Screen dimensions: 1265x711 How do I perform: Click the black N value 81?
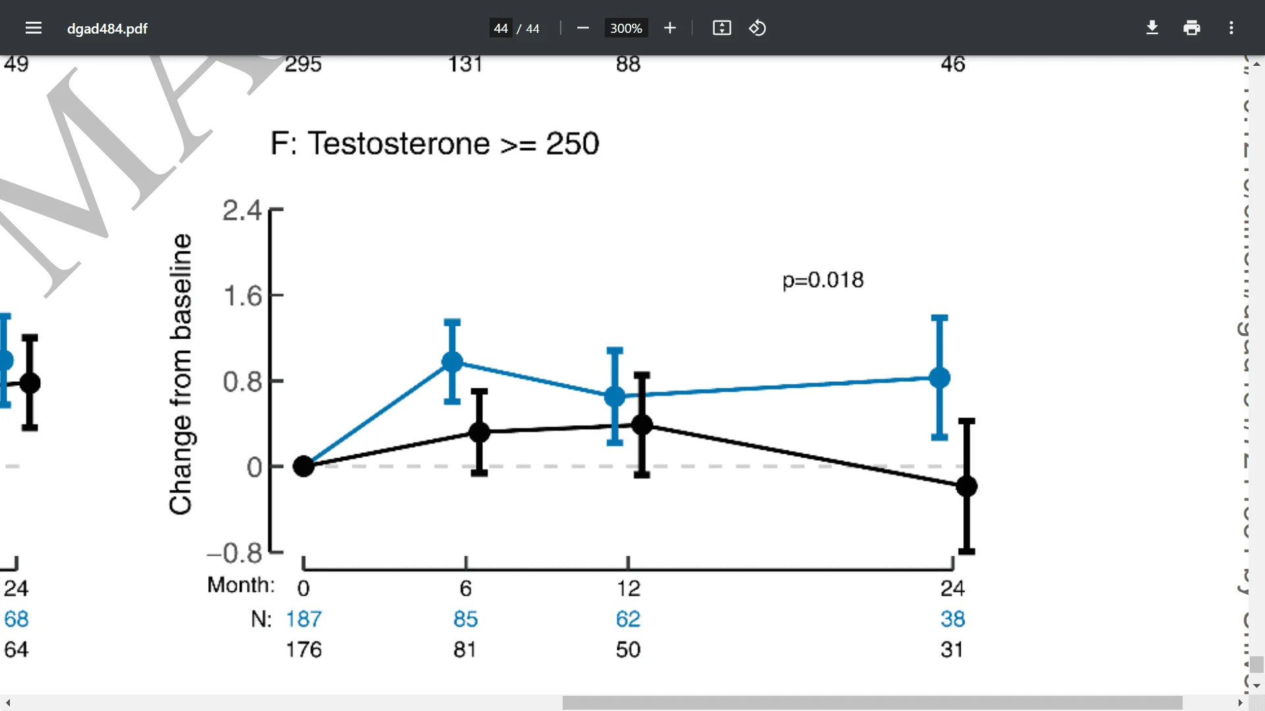coord(465,650)
